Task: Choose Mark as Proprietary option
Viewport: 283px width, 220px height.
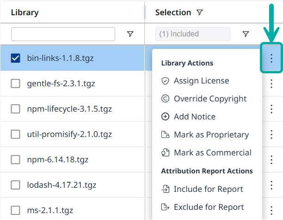Action: tap(211, 135)
